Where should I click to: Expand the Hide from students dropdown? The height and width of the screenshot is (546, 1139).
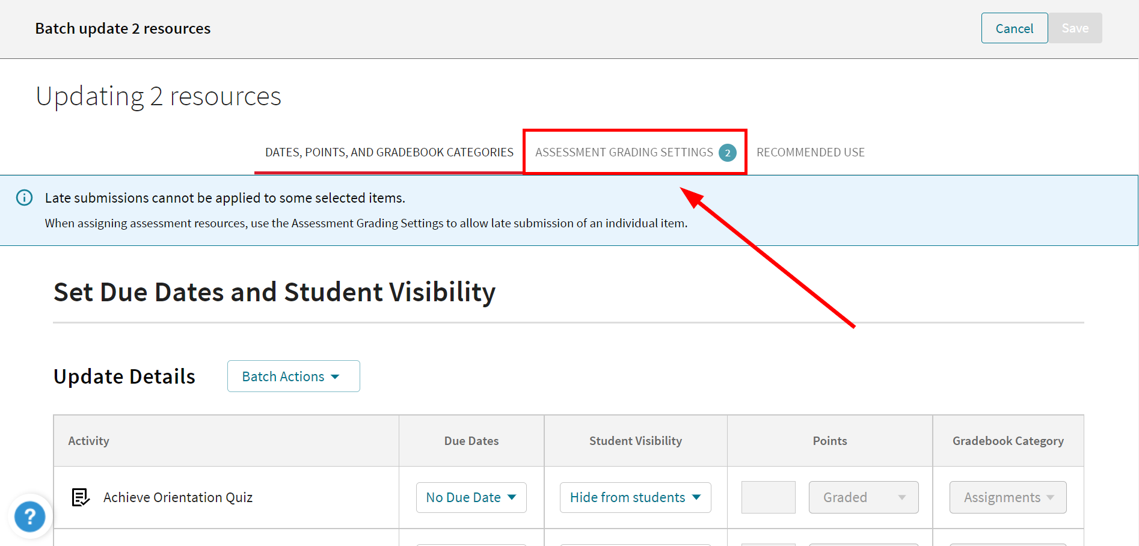[x=634, y=497]
